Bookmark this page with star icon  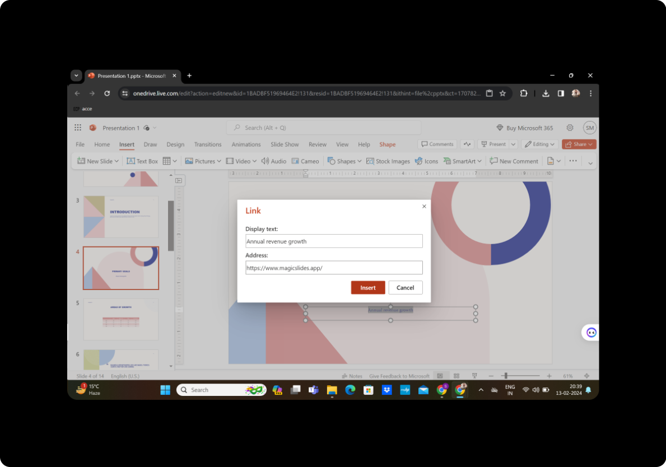(503, 94)
